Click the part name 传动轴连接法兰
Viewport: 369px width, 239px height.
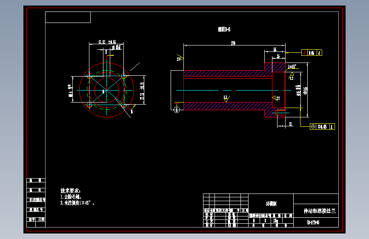(x=319, y=211)
